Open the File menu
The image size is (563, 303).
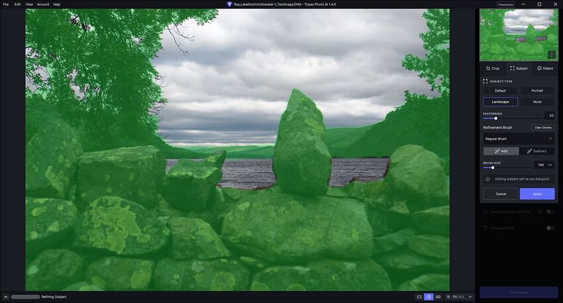click(x=6, y=5)
